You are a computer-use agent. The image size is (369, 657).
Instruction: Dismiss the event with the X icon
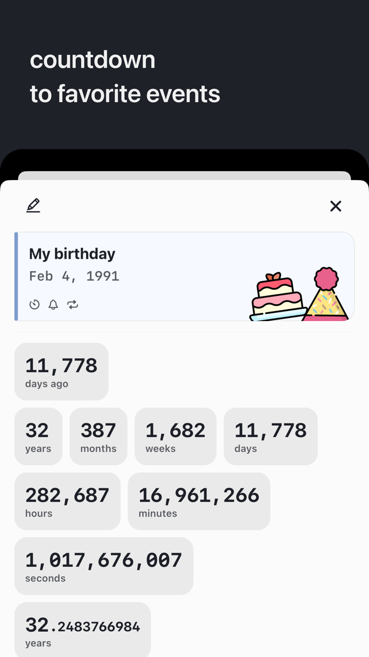336,206
